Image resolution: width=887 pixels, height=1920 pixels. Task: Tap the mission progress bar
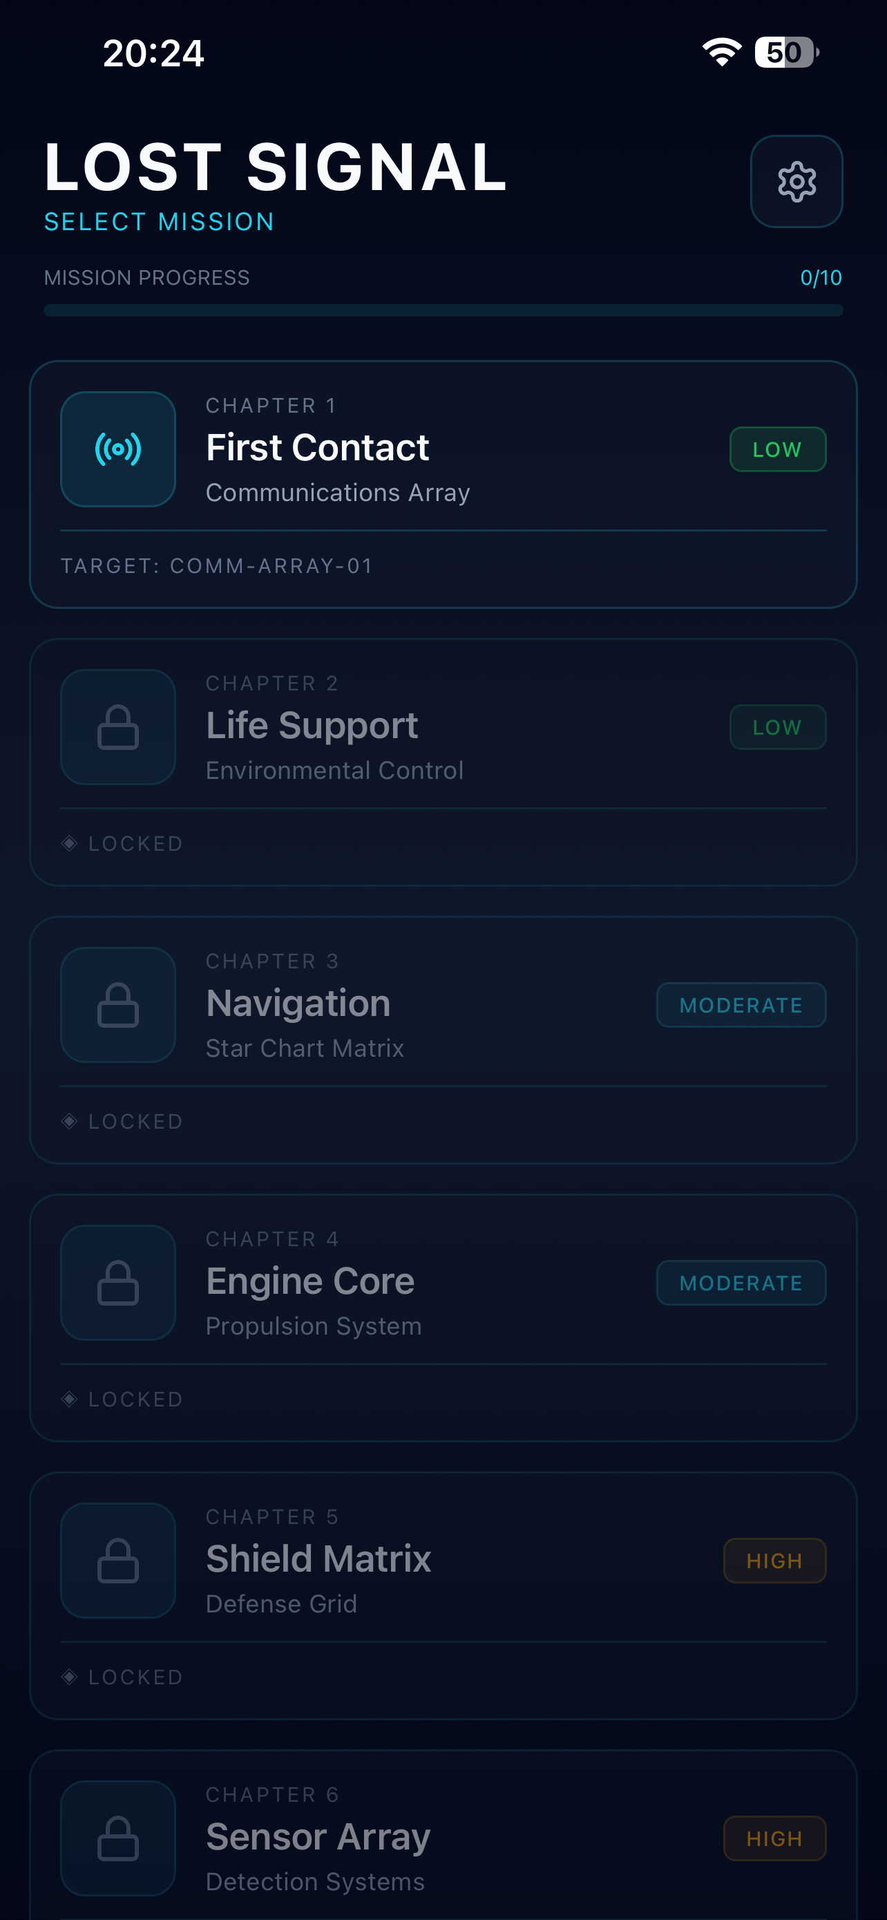coord(443,310)
